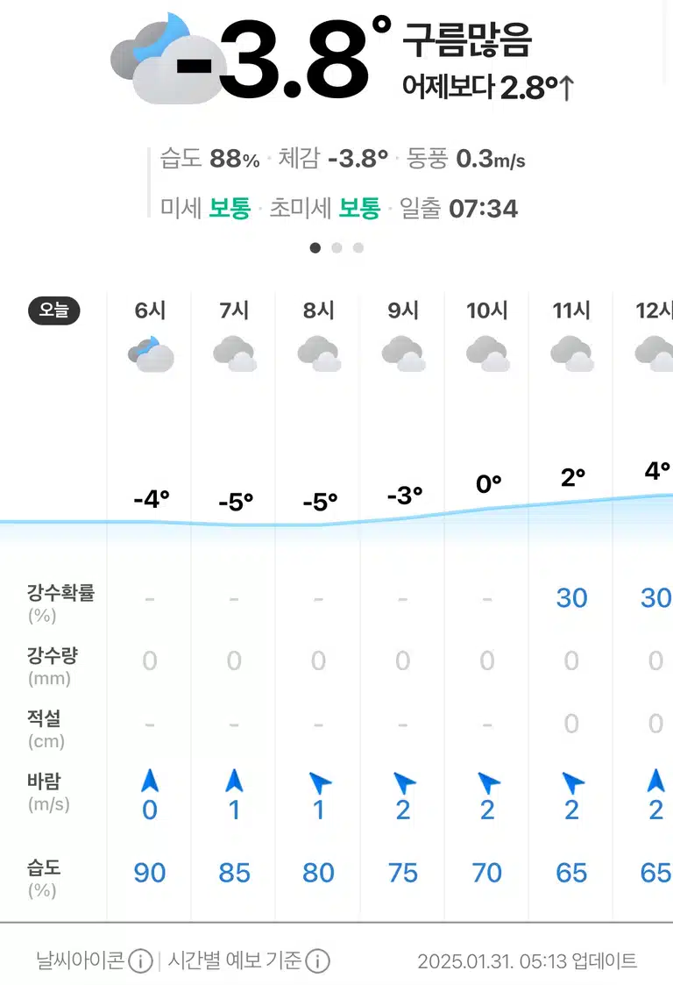
Task: Tap the 9시 cloudy weather icon
Action: (404, 353)
